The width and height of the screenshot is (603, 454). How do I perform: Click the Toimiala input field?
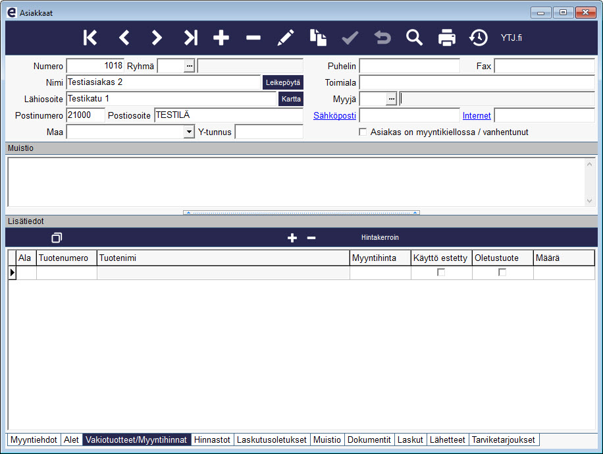pyautogui.click(x=477, y=82)
